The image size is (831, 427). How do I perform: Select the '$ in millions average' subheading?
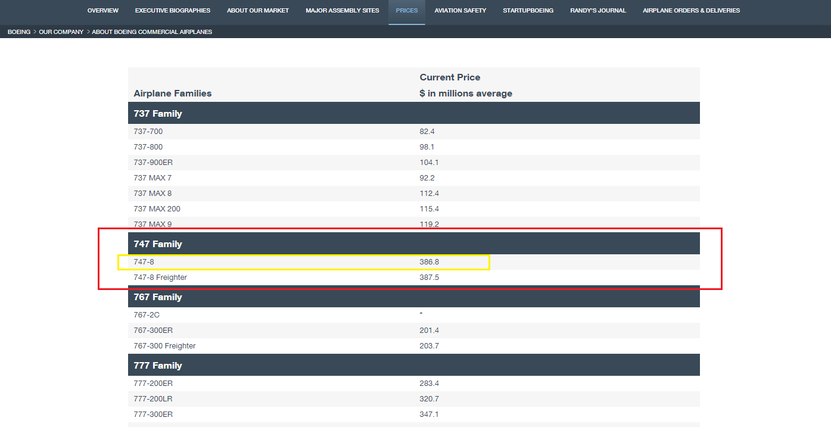[466, 93]
